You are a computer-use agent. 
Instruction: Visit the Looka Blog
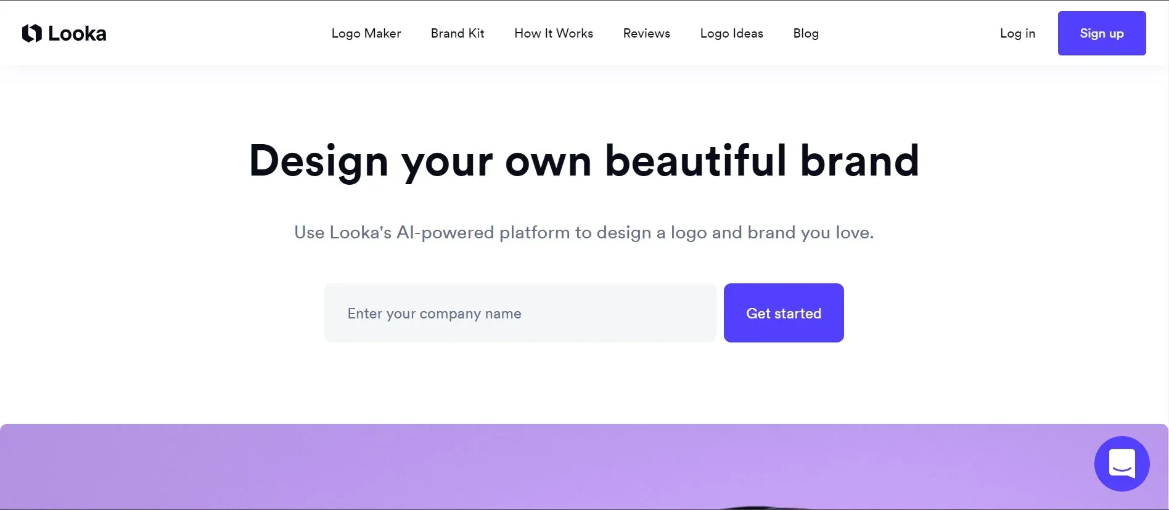(806, 33)
